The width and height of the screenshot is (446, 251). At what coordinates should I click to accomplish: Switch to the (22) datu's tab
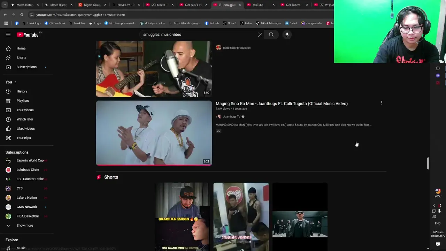click(x=193, y=5)
